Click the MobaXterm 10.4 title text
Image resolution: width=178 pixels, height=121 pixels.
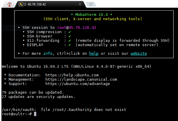pos(92,14)
